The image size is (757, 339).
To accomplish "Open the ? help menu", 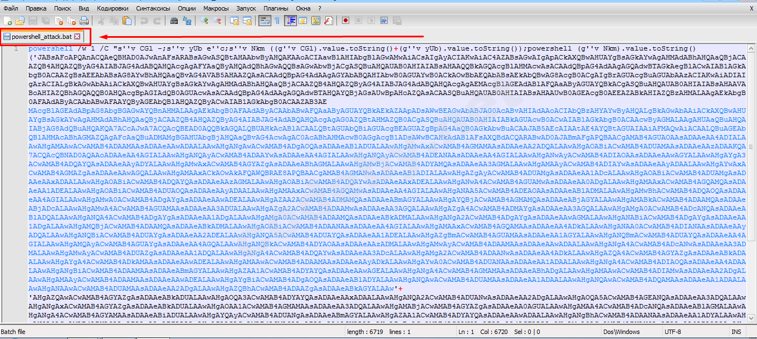I will pyautogui.click(x=320, y=8).
